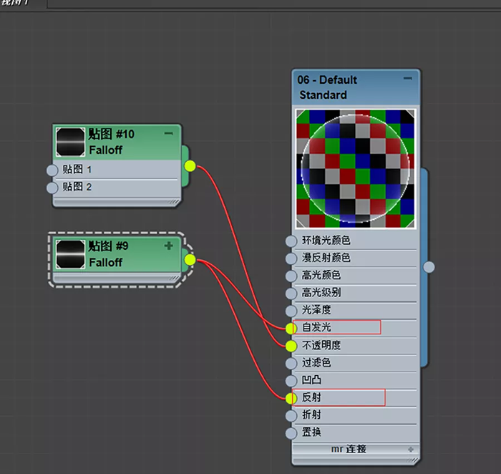501x474 pixels.
Task: Select the 凹凸 slot label
Action: [x=311, y=379]
